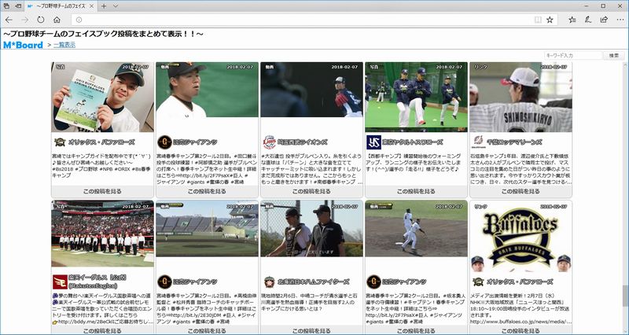
Task: Click the page vertical scrollbar thumb
Action: click(625, 297)
